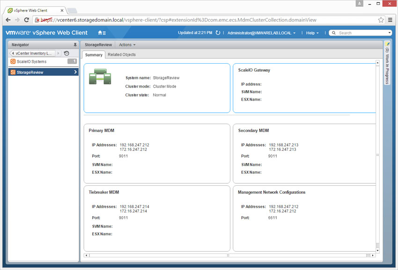Click the cluster state value 'Normal'

pyautogui.click(x=159, y=95)
